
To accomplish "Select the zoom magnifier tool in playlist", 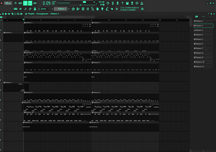I will click(x=18, y=14).
